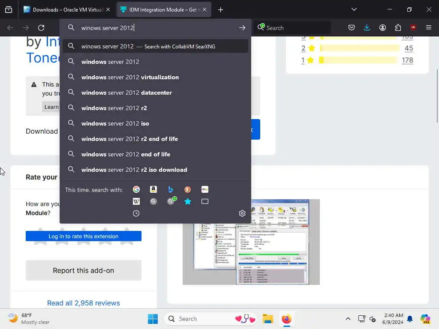Open search settings gear in dropdown
This screenshot has height=329, width=439.
tap(242, 213)
